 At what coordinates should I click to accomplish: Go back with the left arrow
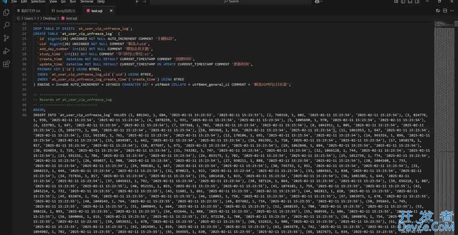[137, 2]
